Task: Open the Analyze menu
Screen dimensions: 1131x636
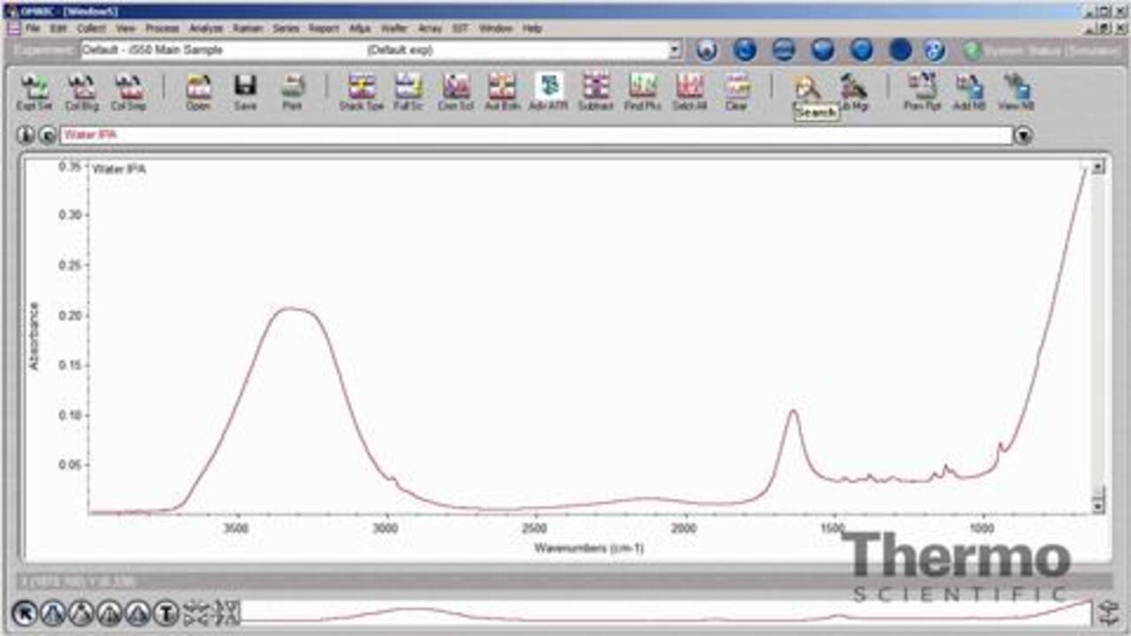Action: coord(206,28)
